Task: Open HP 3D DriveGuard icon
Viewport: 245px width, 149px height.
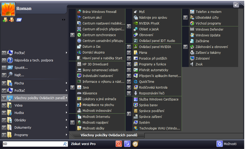Action: [x=79, y=64]
